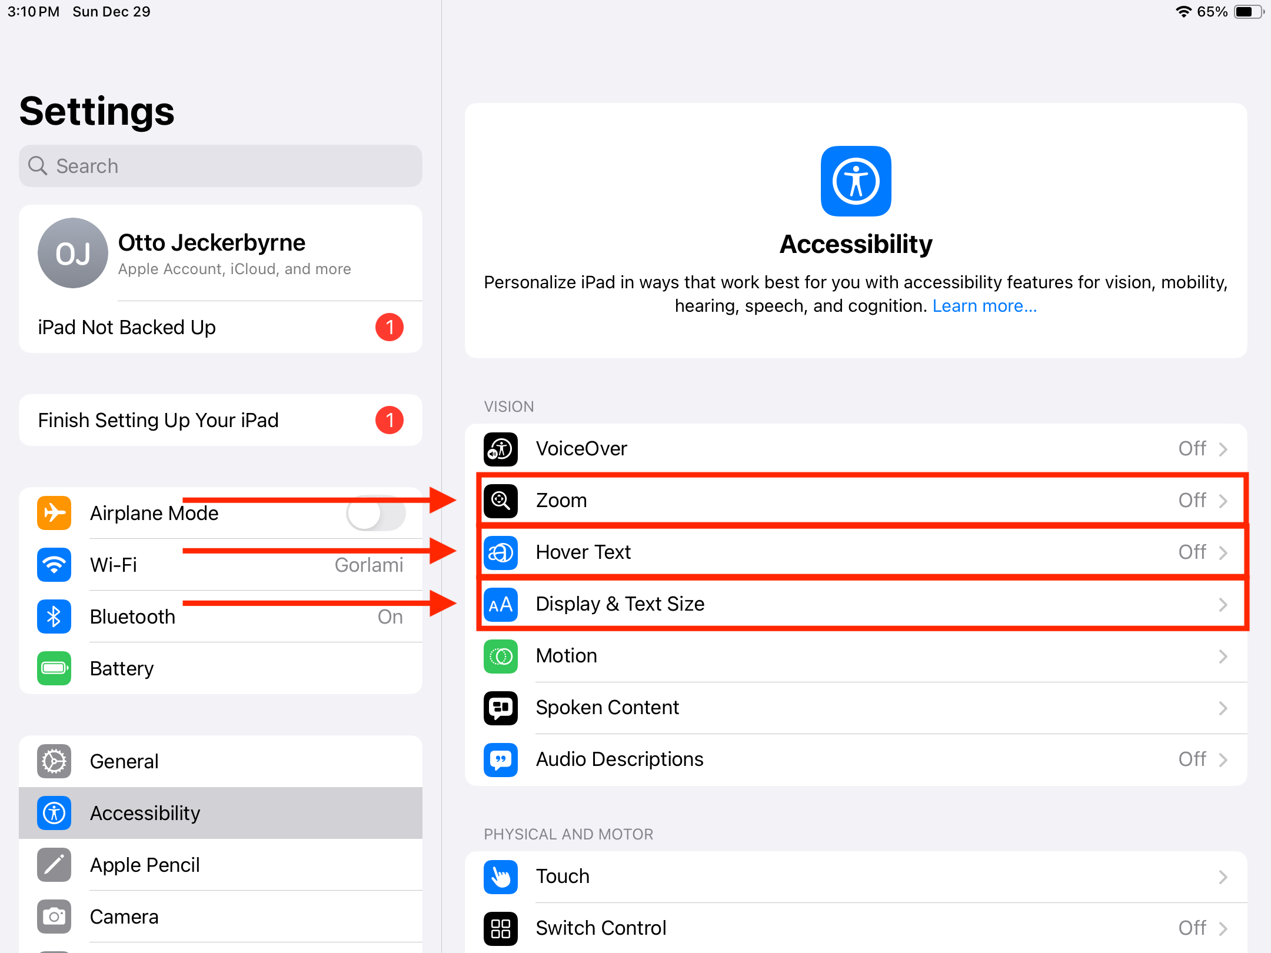Tap the status bar battery indicator
Viewport: 1271px width, 953px height.
tap(1249, 12)
